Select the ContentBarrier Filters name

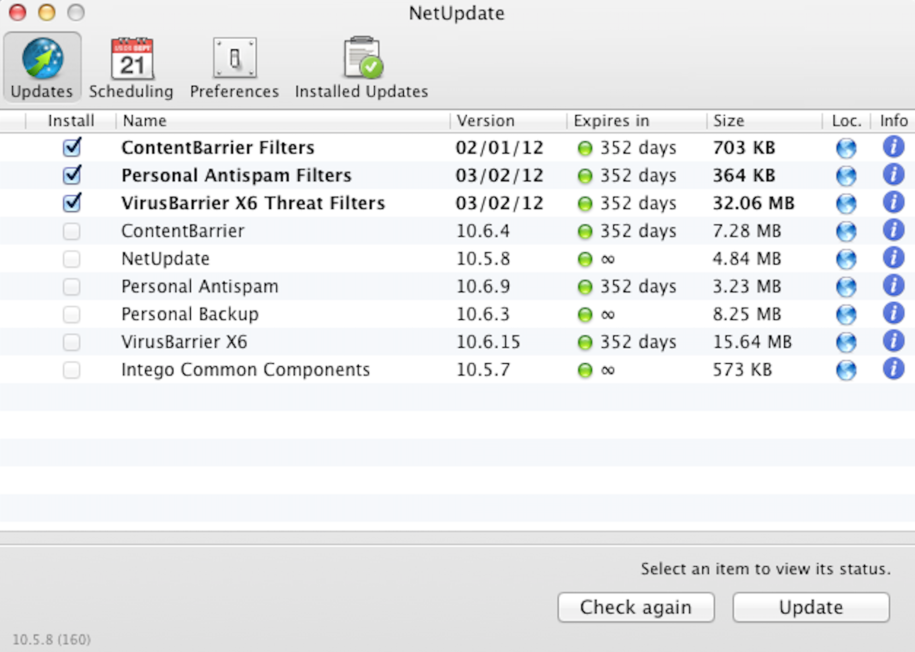click(218, 148)
